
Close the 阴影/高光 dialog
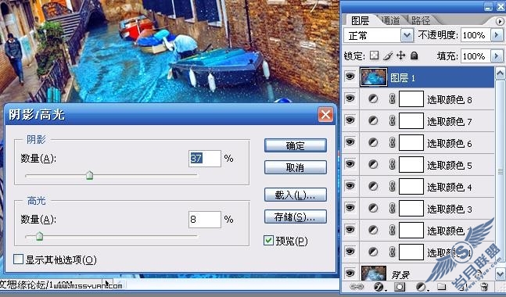325,115
